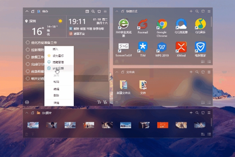Select 详情 from the context menu
The image size is (235, 157).
point(57,102)
